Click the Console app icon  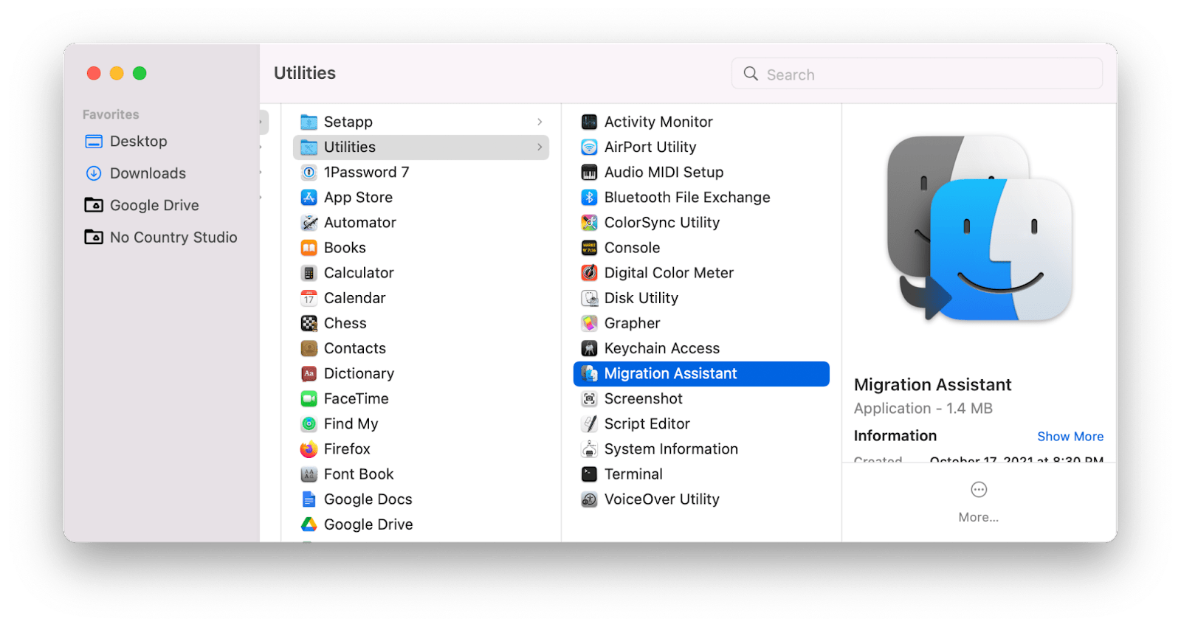tap(589, 247)
